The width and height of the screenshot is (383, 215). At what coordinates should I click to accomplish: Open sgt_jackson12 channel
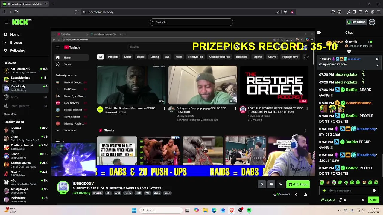pyautogui.click(x=25, y=71)
